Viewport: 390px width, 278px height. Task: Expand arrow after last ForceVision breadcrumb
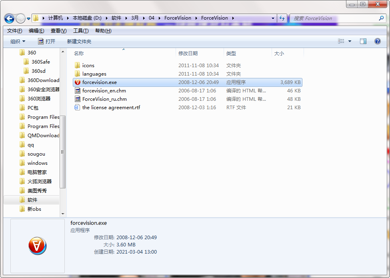click(233, 18)
